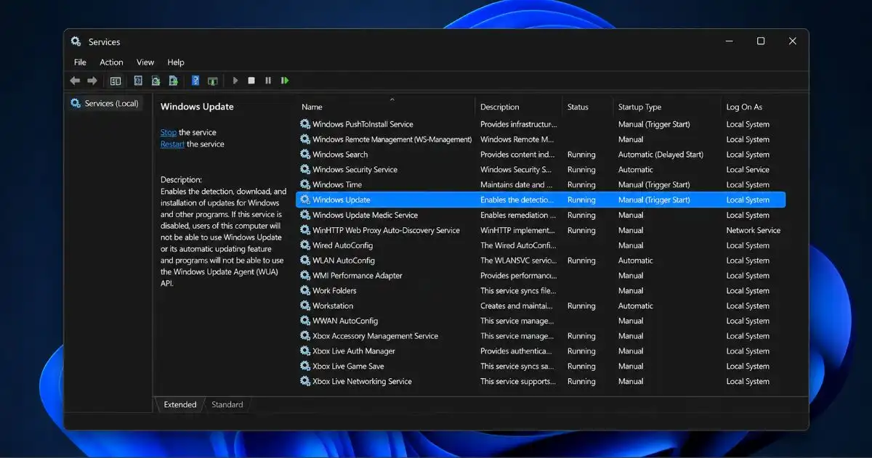This screenshot has width=872, height=458.
Task: Click the Back arrow in toolbar
Action: pyautogui.click(x=75, y=81)
